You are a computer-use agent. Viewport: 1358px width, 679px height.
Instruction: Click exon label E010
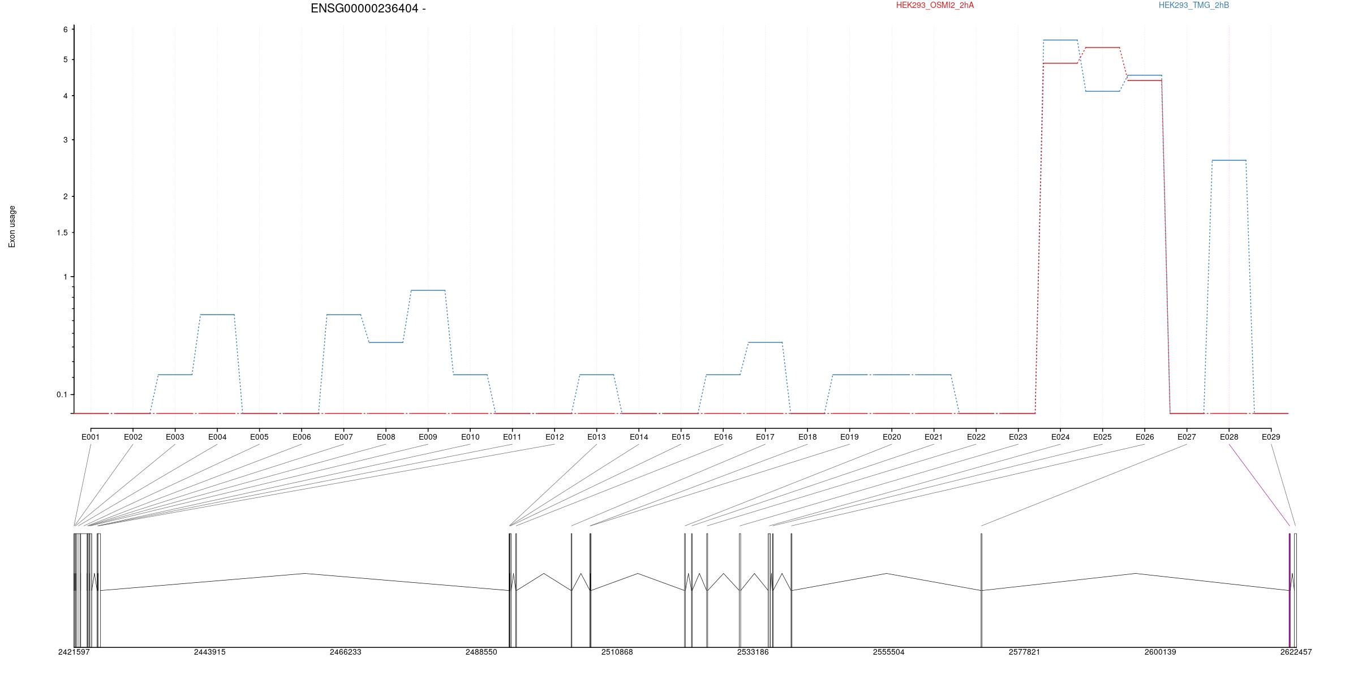click(470, 437)
